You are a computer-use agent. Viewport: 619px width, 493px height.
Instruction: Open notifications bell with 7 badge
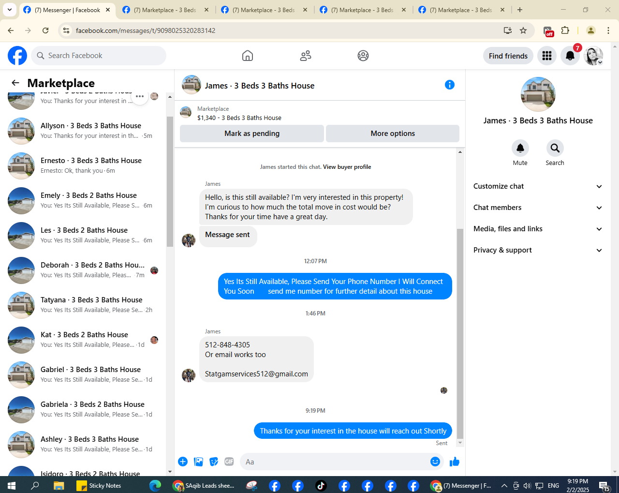point(570,56)
